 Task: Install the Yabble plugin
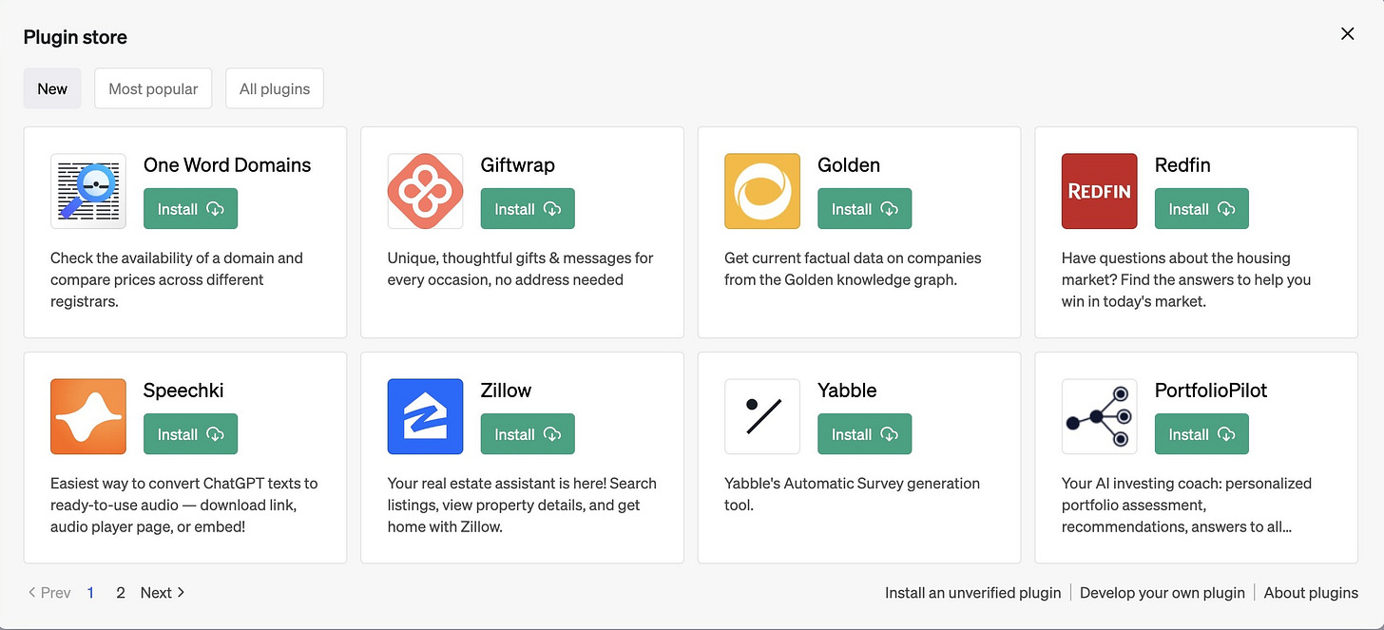864,434
